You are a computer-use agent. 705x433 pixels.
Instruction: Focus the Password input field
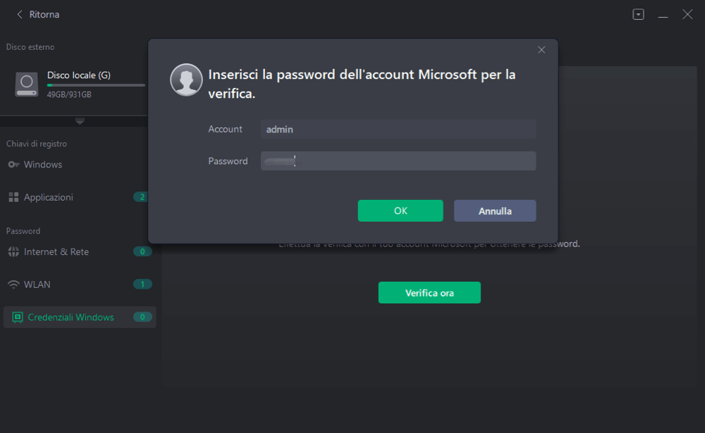[398, 161]
